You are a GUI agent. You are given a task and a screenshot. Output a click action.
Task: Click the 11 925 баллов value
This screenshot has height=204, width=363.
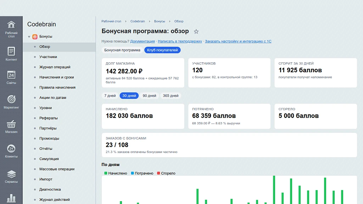300,70
